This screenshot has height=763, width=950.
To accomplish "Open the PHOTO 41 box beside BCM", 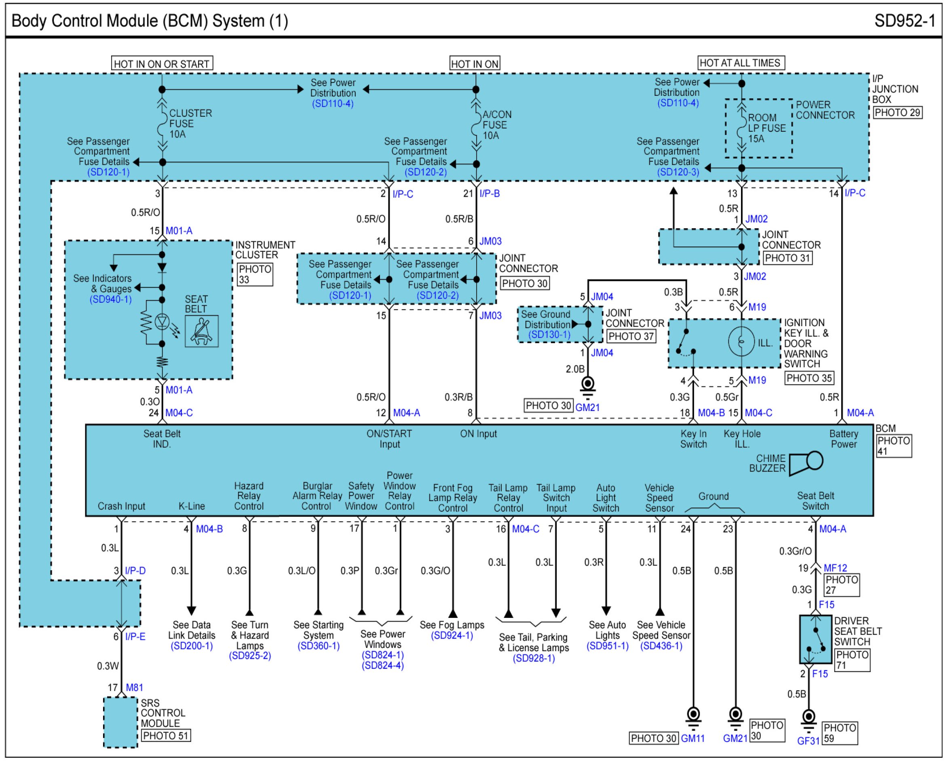I will pyautogui.click(x=893, y=446).
